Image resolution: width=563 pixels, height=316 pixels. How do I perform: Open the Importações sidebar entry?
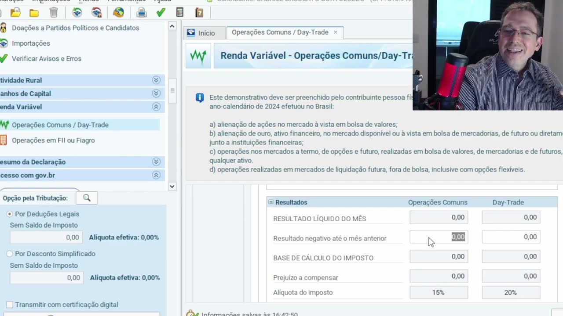point(31,43)
